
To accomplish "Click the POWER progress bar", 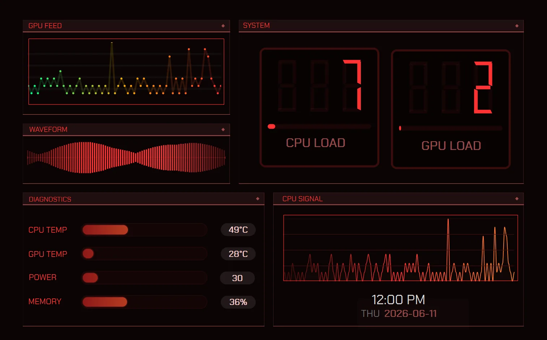I will (144, 278).
